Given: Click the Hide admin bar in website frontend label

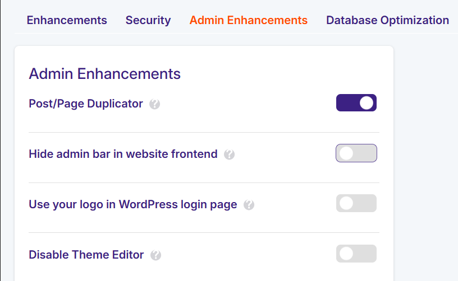Looking at the screenshot, I should click(x=123, y=154).
